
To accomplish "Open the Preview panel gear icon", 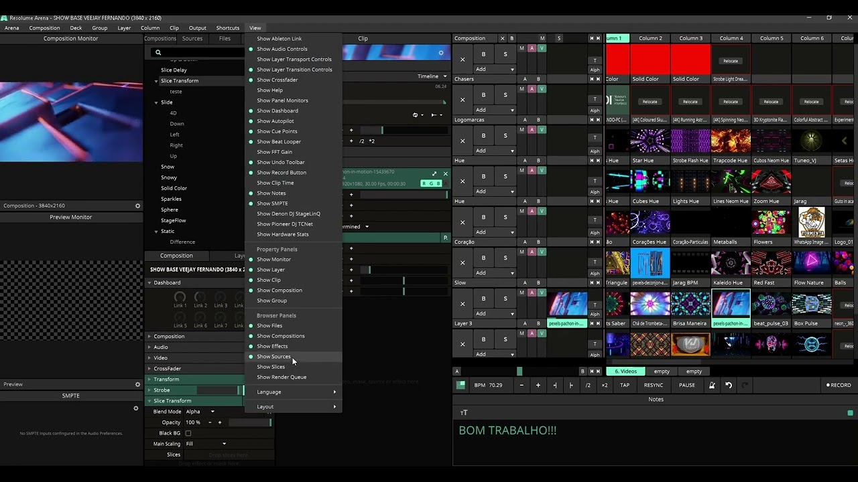I will coord(137,384).
